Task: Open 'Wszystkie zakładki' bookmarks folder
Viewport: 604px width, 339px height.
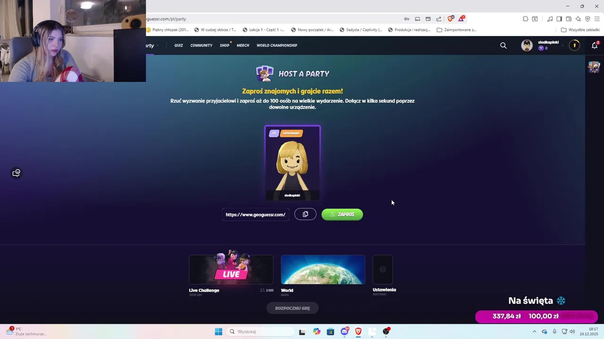Action: 580,30
